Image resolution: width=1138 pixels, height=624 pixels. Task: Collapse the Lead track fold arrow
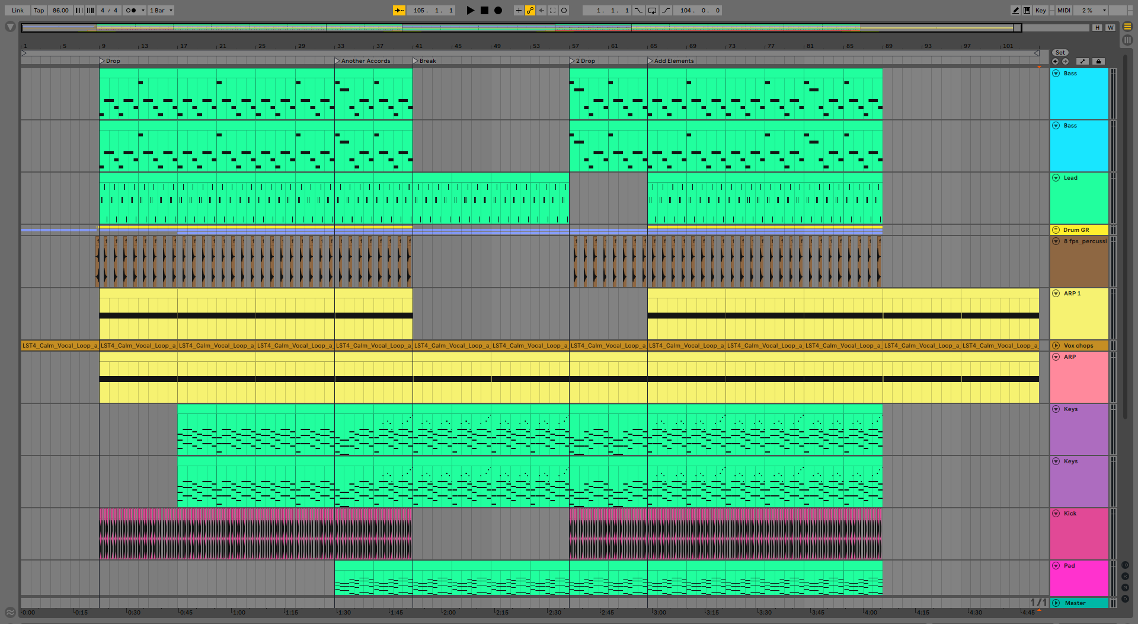(x=1056, y=177)
